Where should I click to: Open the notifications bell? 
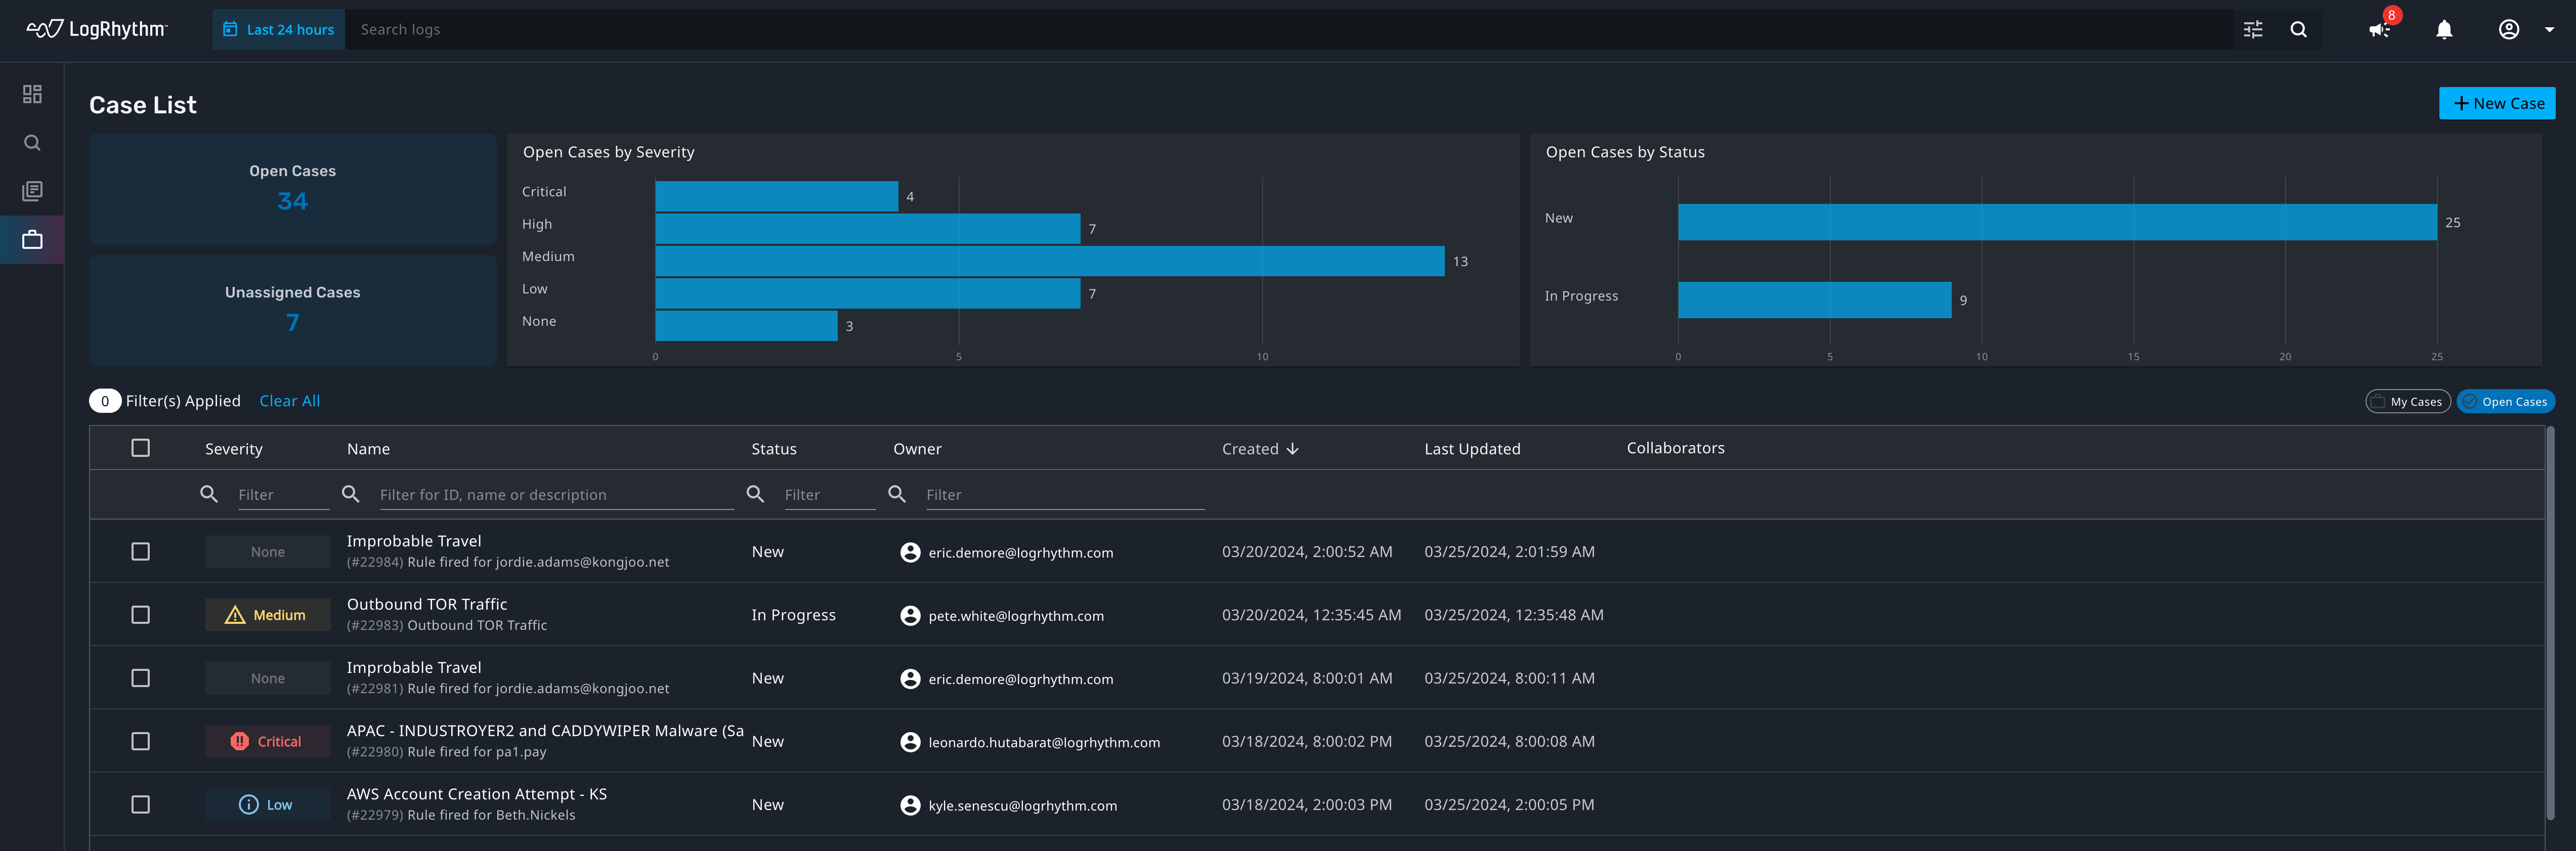[2444, 30]
